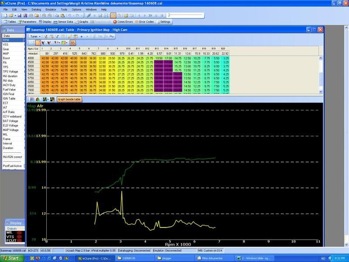Click the plus increase-value icon in the table toolbar
Viewport: 349px width, 262px height.
click(x=82, y=36)
